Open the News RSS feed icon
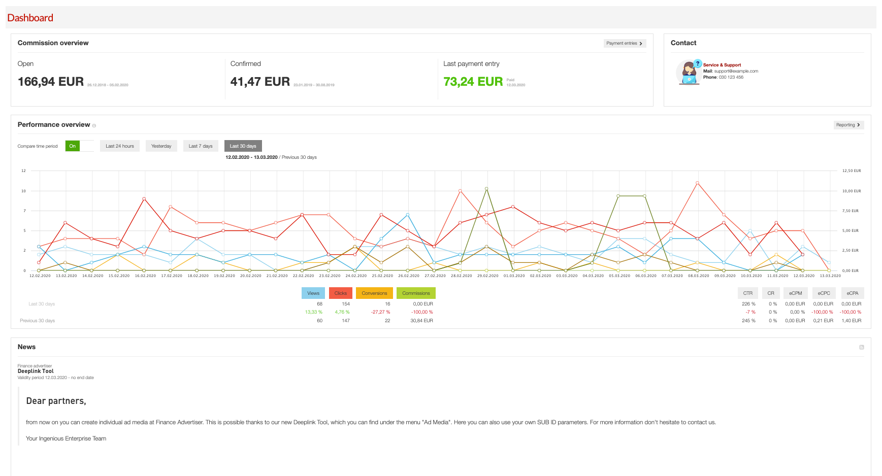 coord(861,347)
